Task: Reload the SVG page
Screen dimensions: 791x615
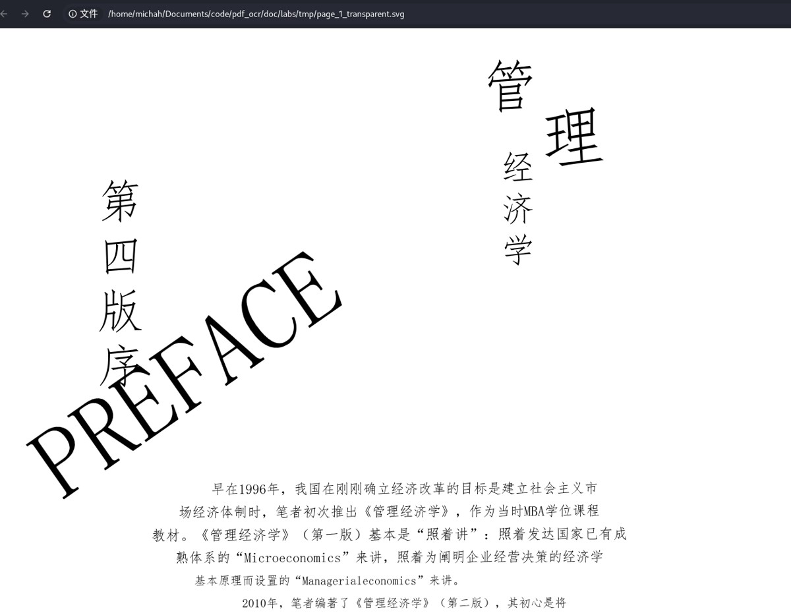Action: click(47, 14)
